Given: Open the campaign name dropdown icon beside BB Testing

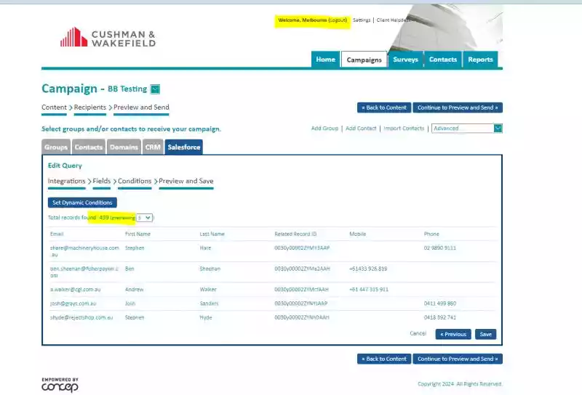Looking at the screenshot, I should coord(155,89).
